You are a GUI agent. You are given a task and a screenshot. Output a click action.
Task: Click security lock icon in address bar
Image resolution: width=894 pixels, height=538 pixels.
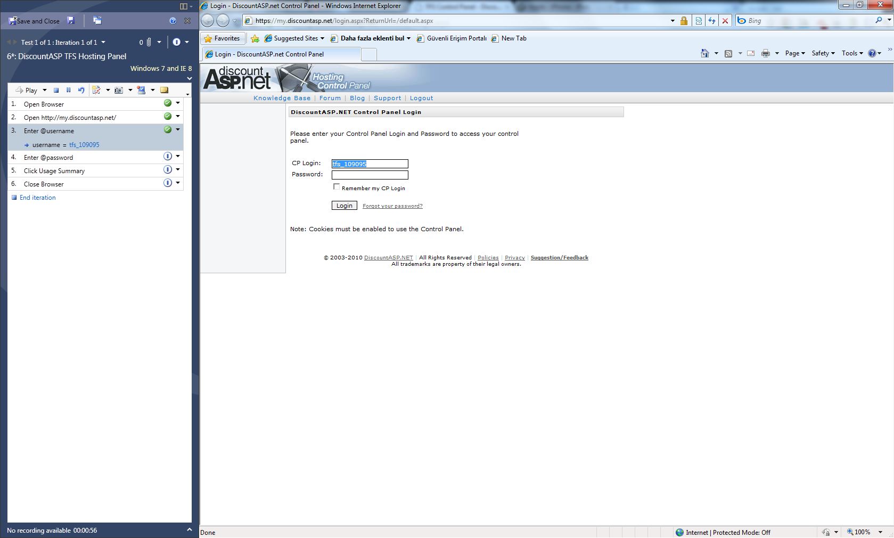click(684, 21)
